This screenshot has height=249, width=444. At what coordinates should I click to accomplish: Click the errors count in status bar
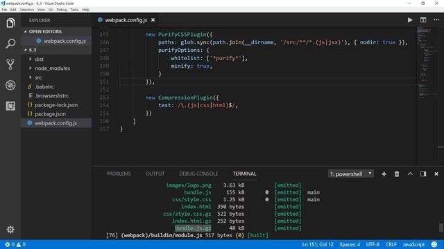click(x=10, y=244)
